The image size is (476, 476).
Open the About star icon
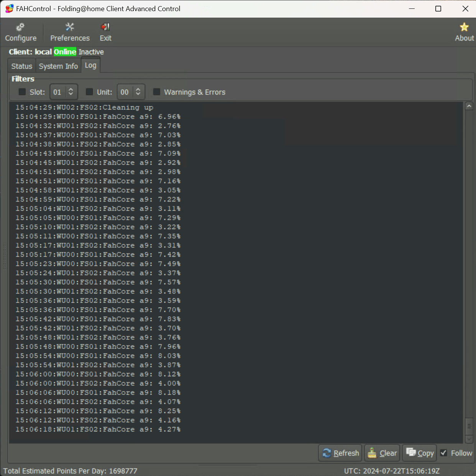point(464,32)
